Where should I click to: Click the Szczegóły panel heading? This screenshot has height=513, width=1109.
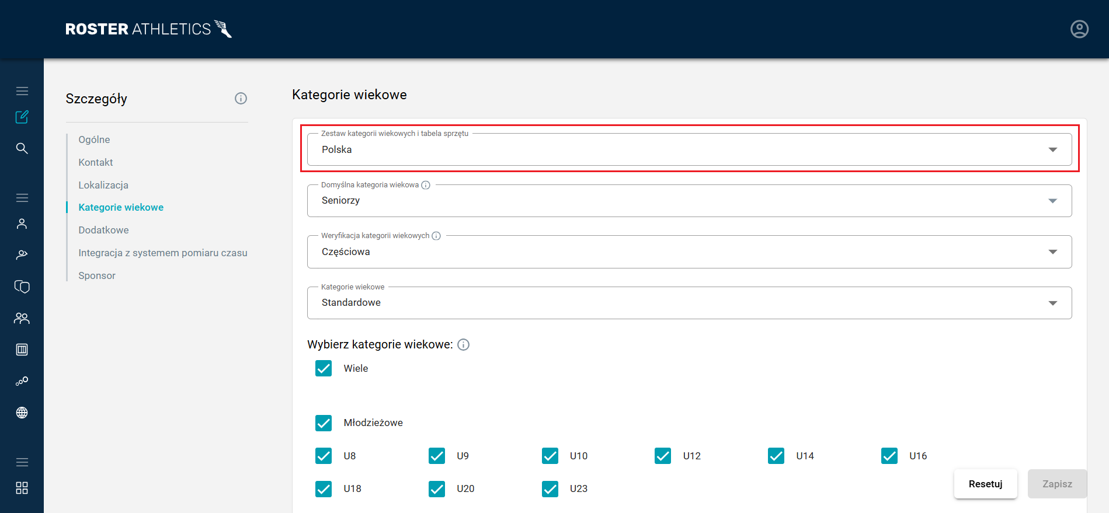[96, 99]
